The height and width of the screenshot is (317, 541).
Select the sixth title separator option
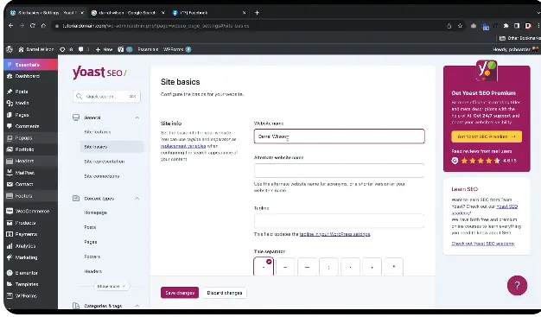[372, 267]
